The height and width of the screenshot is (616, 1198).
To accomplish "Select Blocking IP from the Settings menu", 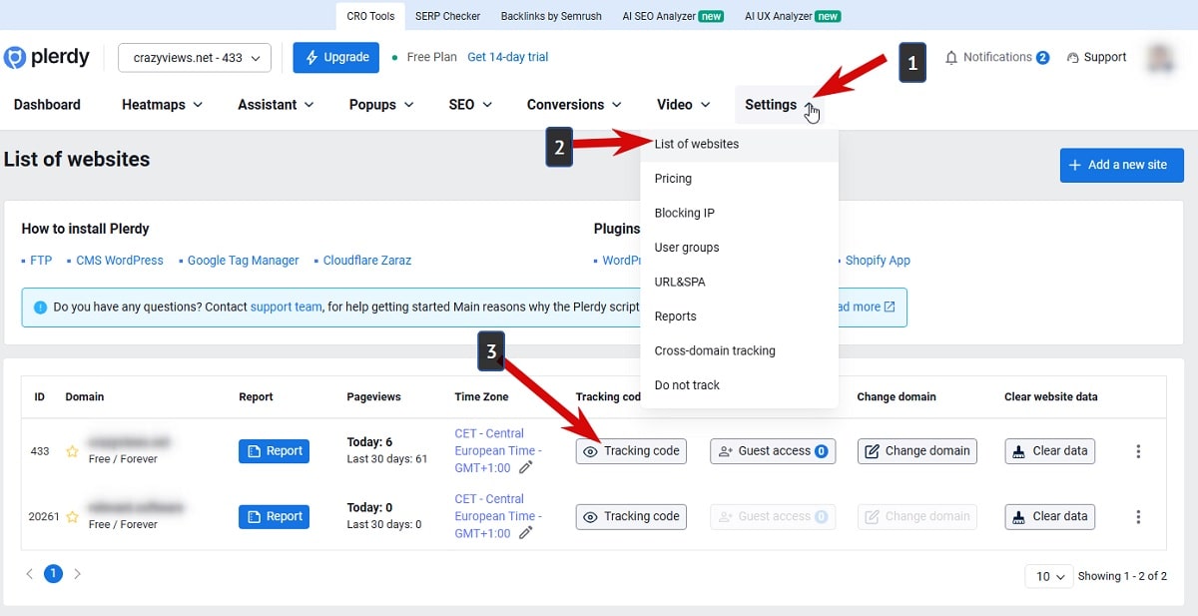I will (x=685, y=213).
